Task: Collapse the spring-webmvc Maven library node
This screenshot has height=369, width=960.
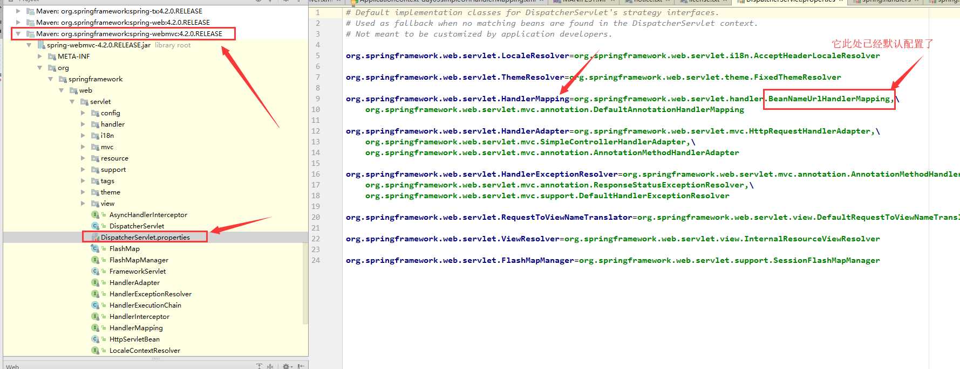Action: (x=18, y=33)
